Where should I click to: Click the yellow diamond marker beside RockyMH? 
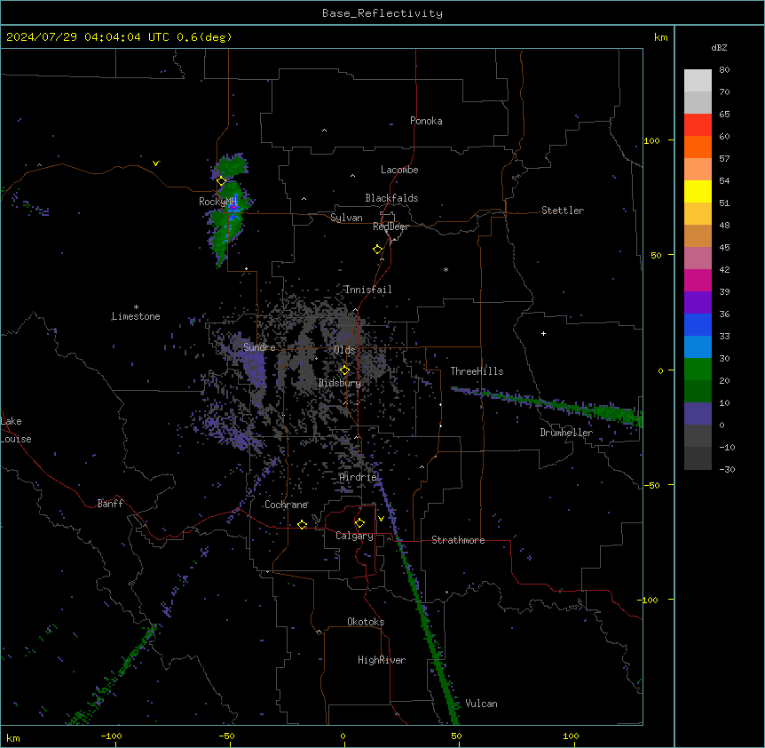pos(221,181)
